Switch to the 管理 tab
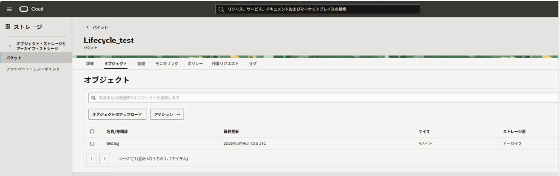This screenshot has width=560, height=176. (x=141, y=63)
